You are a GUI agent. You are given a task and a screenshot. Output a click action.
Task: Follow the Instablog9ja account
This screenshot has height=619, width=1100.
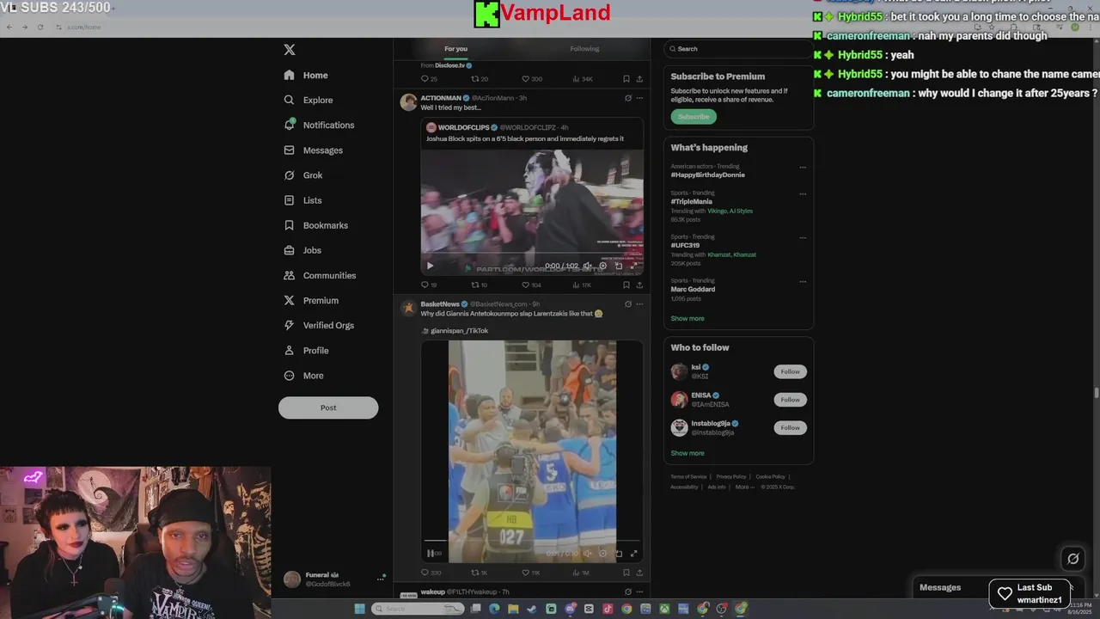[x=790, y=427]
